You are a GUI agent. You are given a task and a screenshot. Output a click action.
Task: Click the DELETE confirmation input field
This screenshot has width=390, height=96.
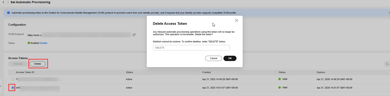coord(191,48)
